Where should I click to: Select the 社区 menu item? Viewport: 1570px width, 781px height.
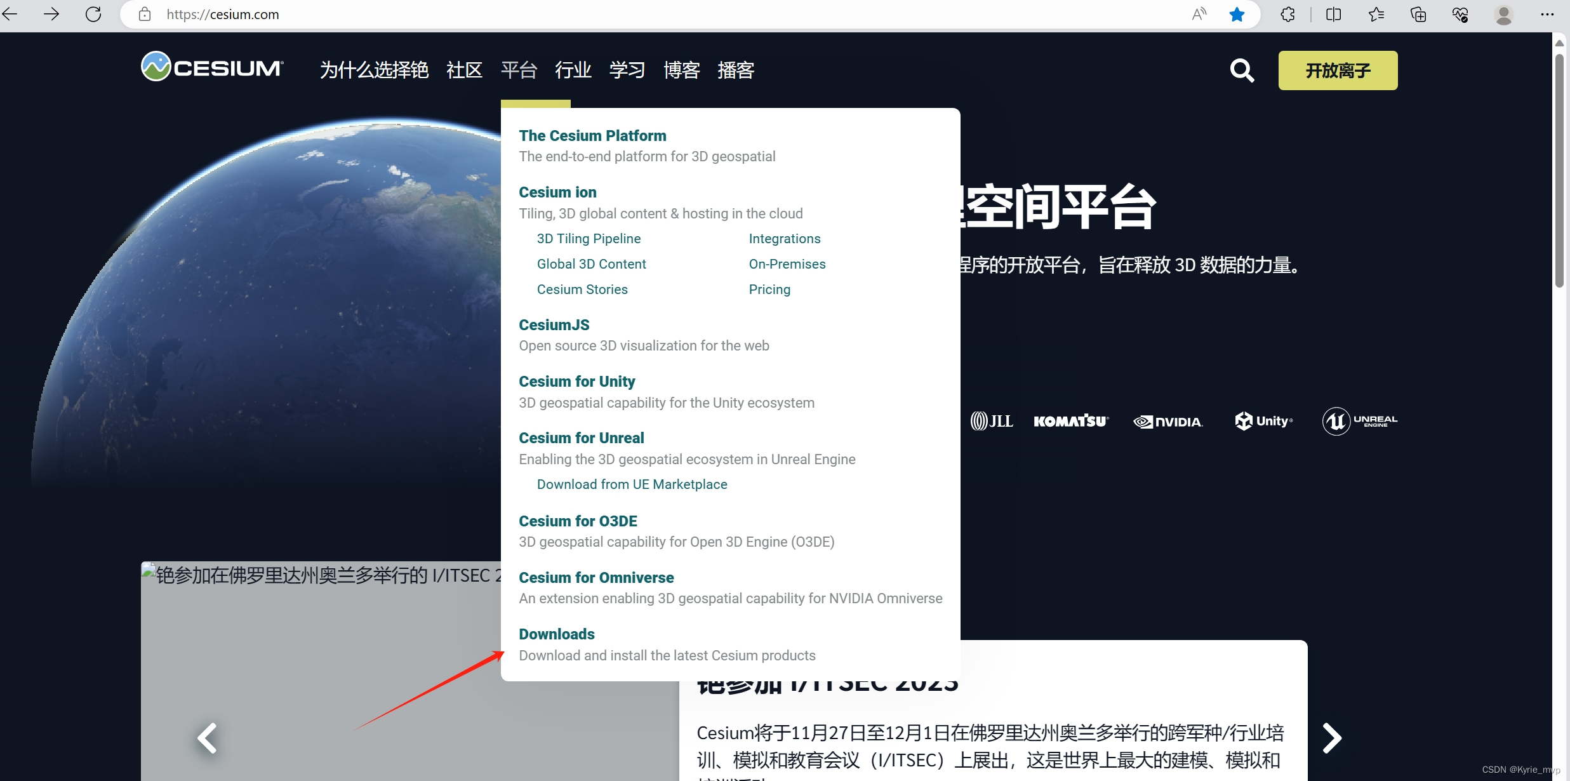464,70
